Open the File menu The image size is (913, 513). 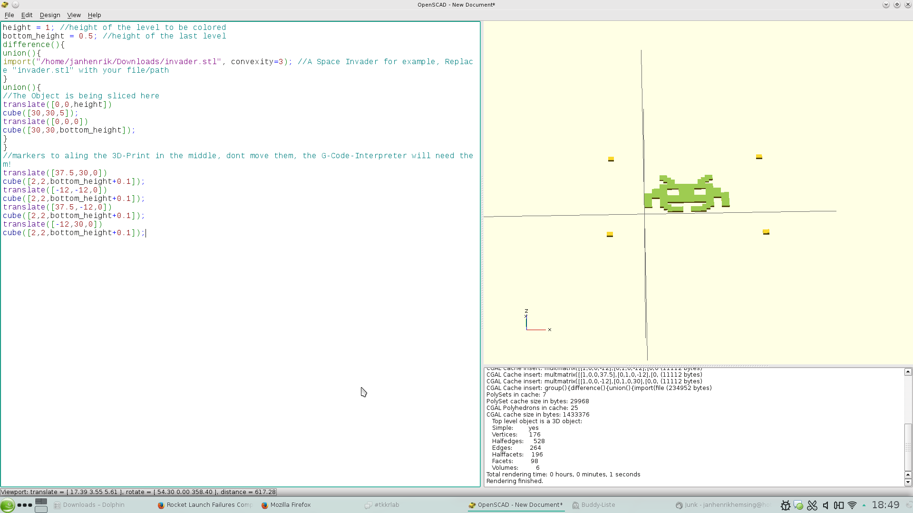click(x=9, y=15)
